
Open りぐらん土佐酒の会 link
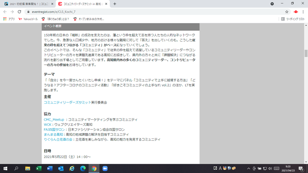click(58, 139)
